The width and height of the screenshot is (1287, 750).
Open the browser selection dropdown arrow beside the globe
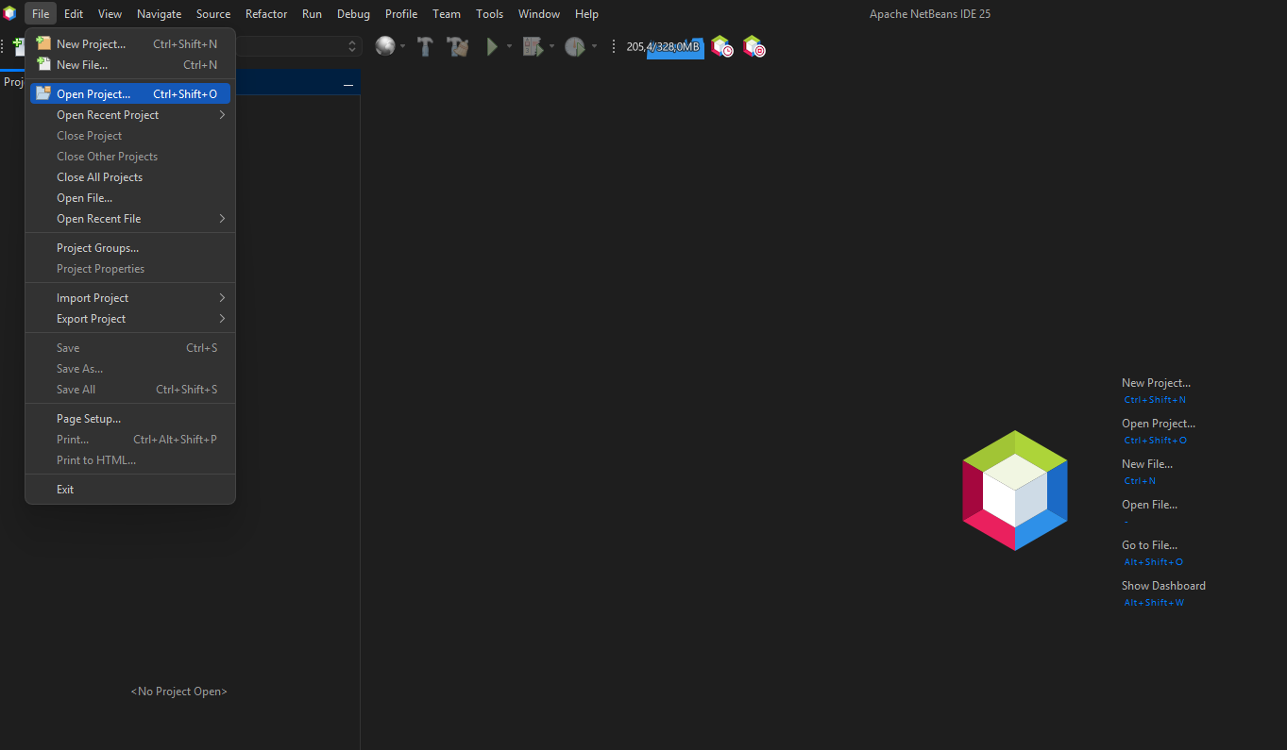[403, 46]
